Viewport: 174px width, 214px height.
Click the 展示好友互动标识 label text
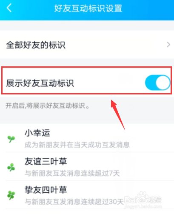[x=40, y=83]
